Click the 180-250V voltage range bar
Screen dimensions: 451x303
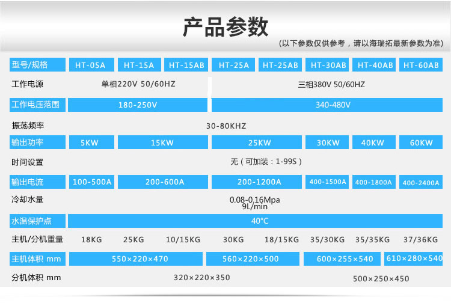click(138, 105)
